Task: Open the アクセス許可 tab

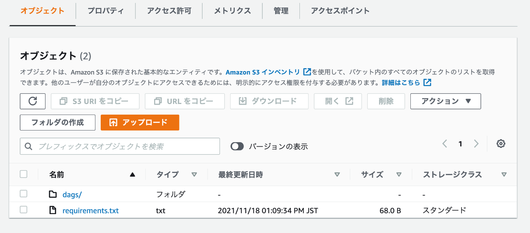Action: pos(169,11)
